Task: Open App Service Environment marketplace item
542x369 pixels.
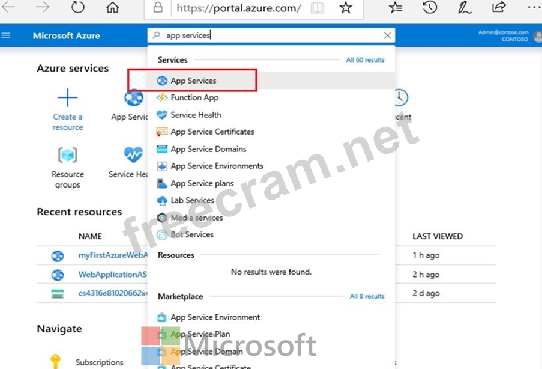Action: click(215, 317)
